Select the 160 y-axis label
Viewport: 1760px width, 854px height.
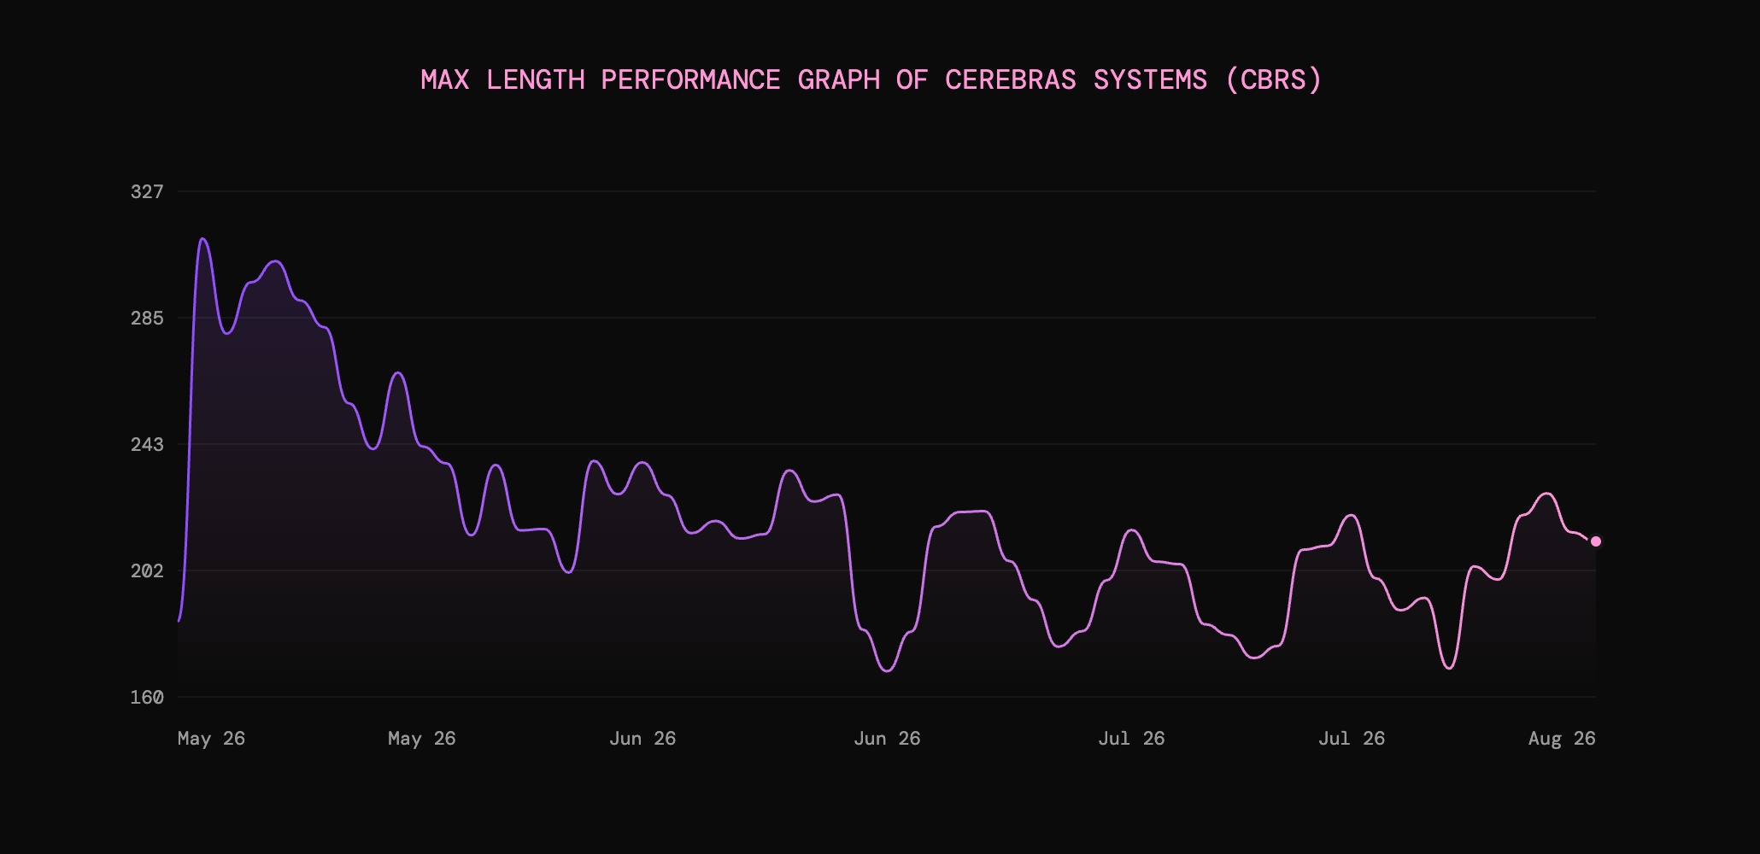[x=146, y=698]
